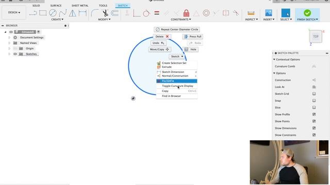Uncheck Show Profile checkbox
The image size is (330, 185).
click(314, 114)
